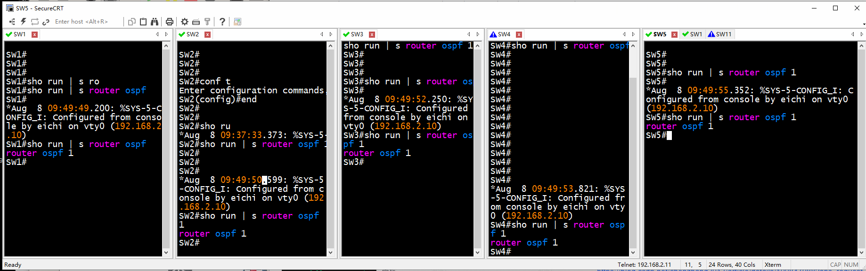Click scroll-up arrow in SW1 pane
Image resolution: width=866 pixels, height=271 pixels.
click(166, 46)
